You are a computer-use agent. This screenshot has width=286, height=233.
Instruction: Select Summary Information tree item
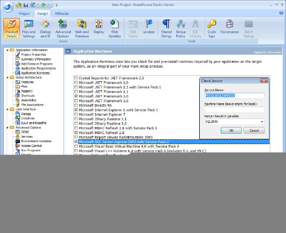36,59
